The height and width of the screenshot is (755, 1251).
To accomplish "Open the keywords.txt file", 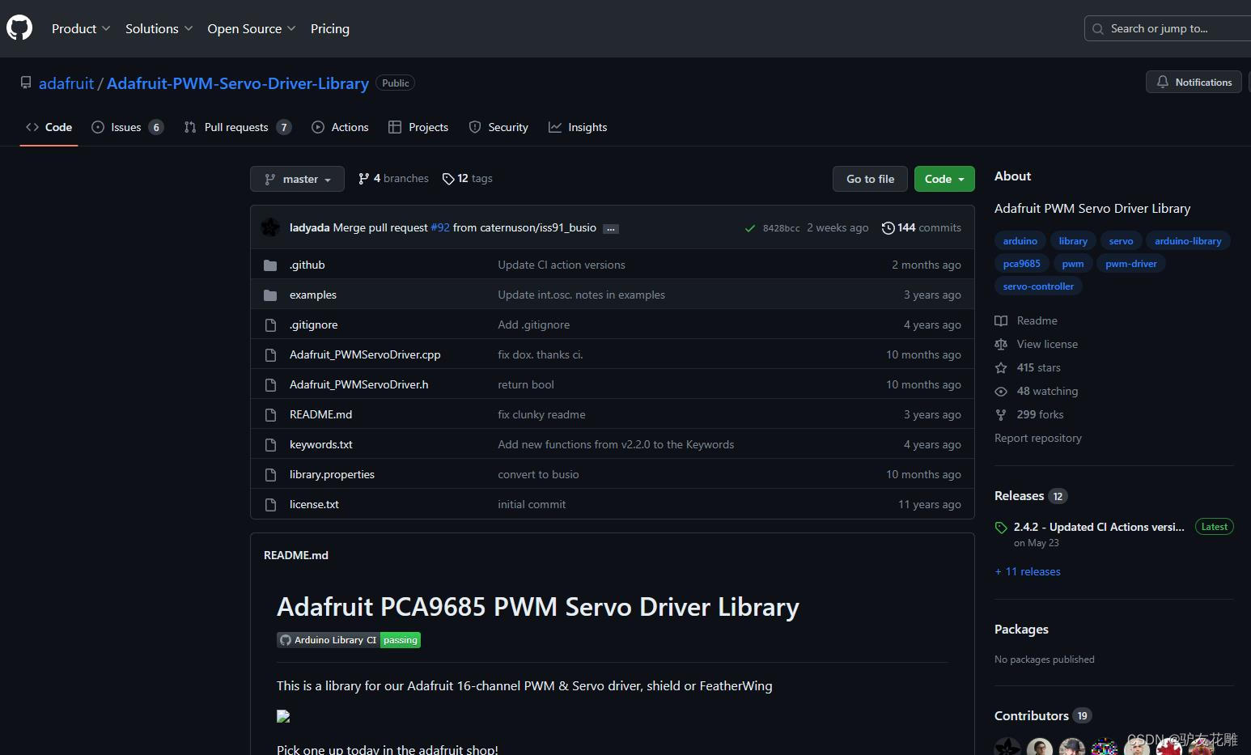I will click(320, 445).
